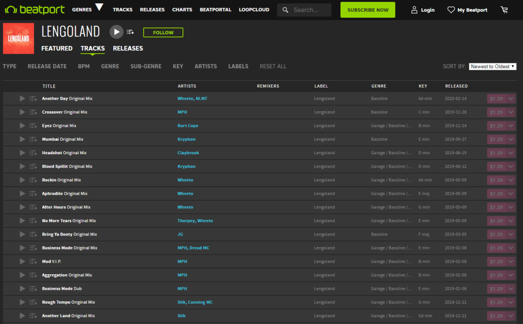Follow the Lengoland label

click(x=163, y=32)
